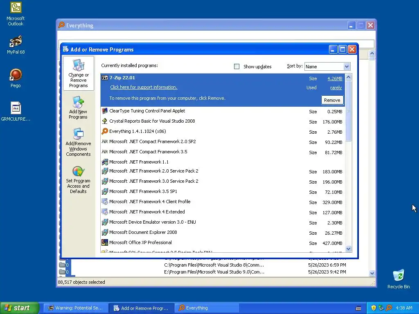Click Crystal Reports Basic program icon

pyautogui.click(x=105, y=121)
